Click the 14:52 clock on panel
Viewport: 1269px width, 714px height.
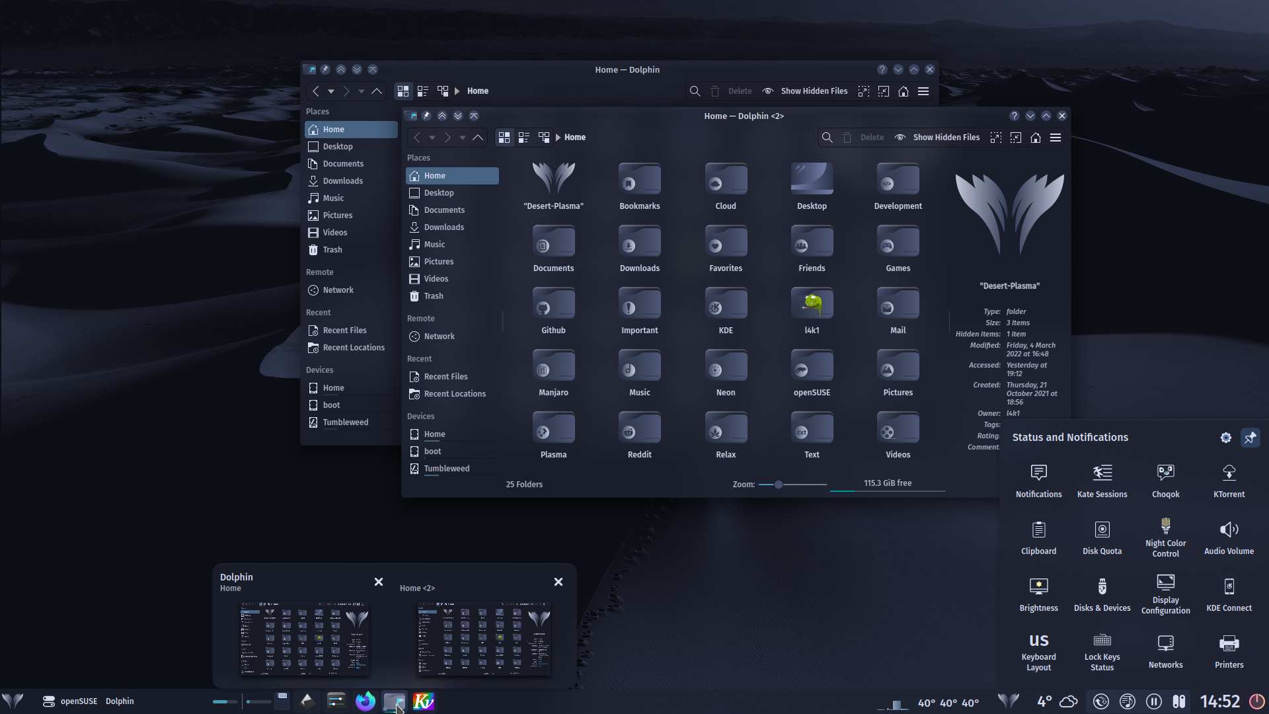pos(1219,701)
